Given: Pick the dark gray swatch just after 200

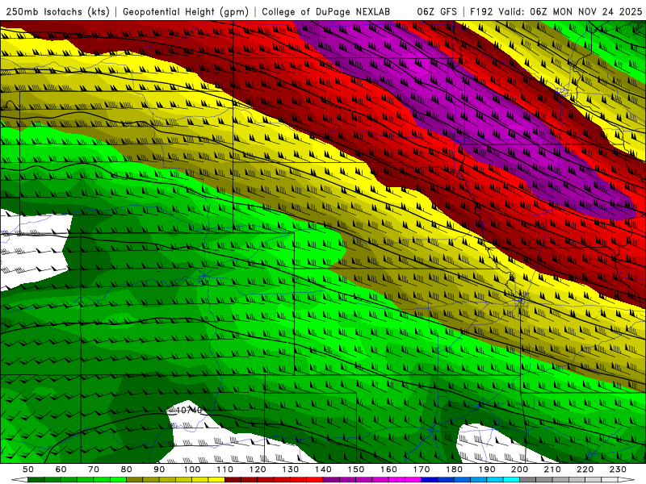Looking at the screenshot, I should pyautogui.click(x=528, y=480).
